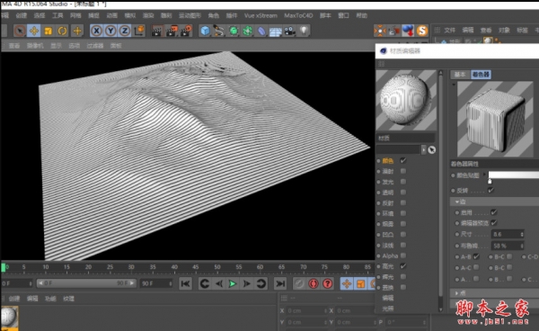Expand the 颜色贴图 gradient arrow

pos(484,174)
